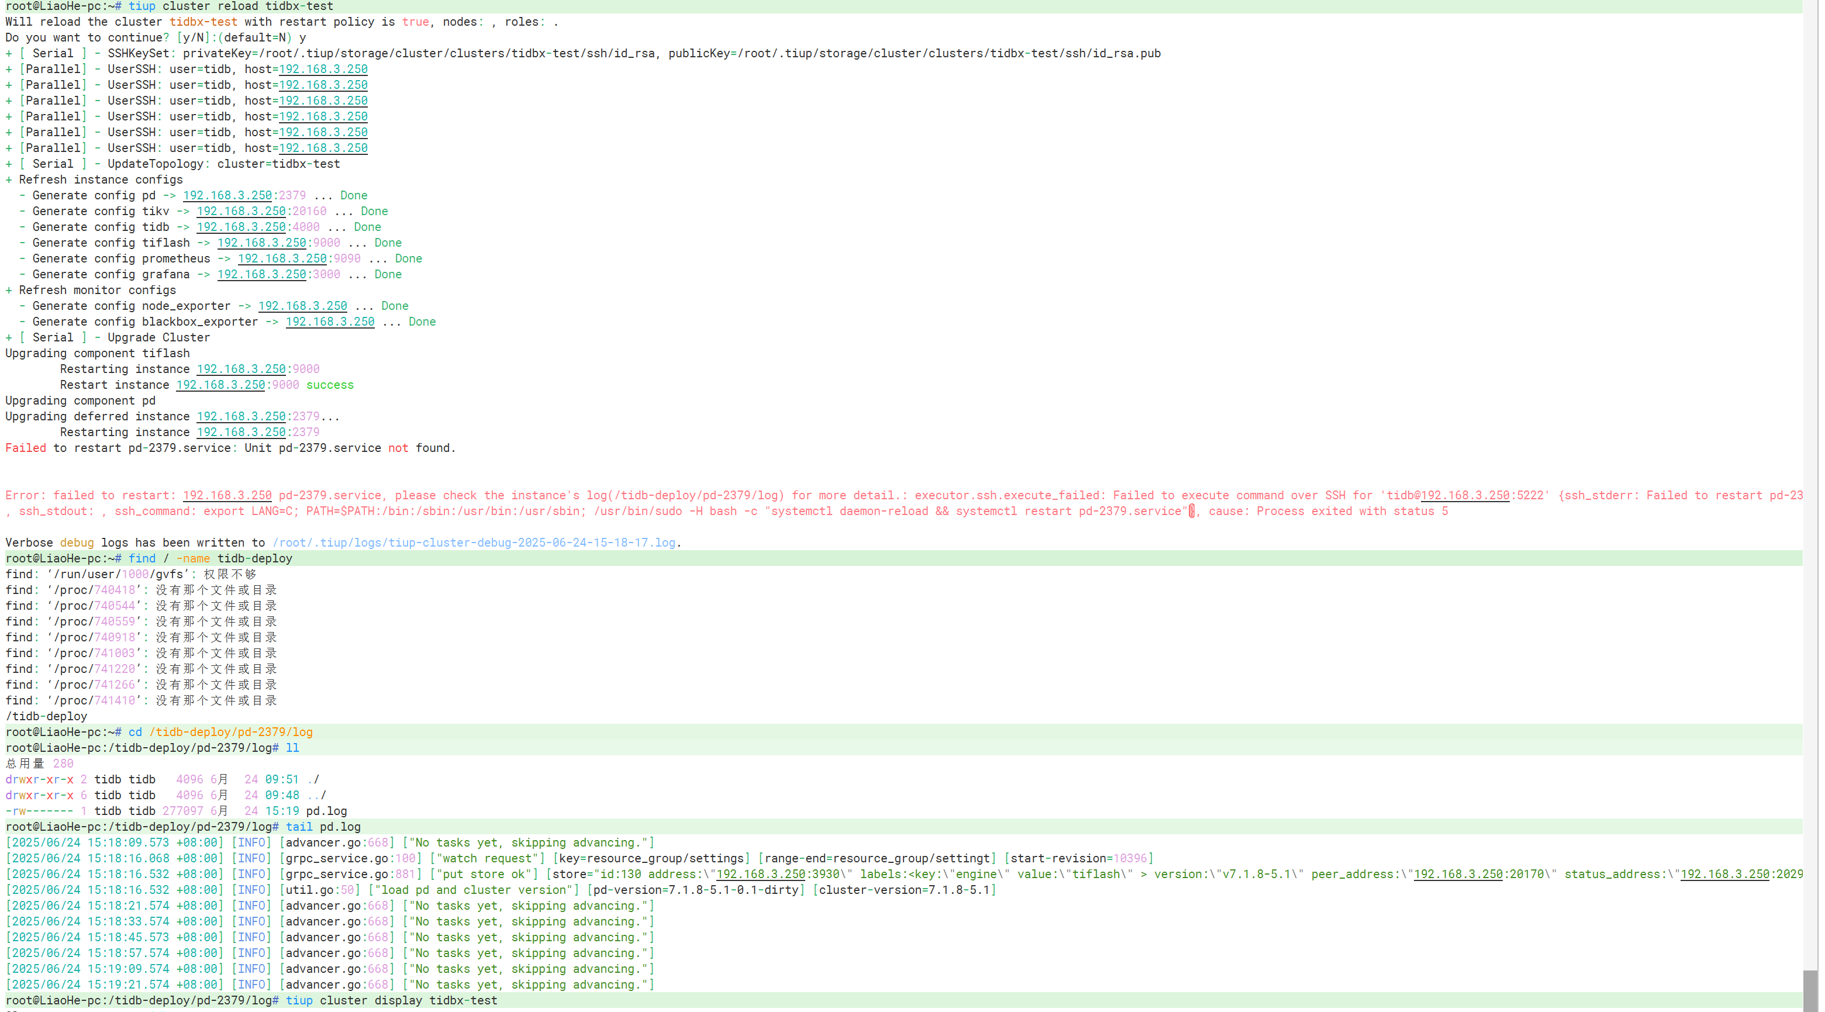Click the pd.log filename in the directory listing
1825x1012 pixels.
tap(326, 811)
